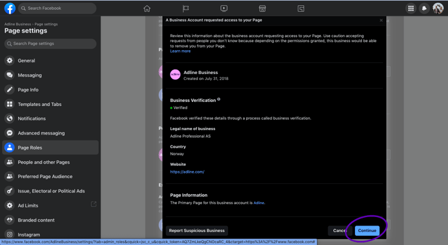Click the Search Page settings field
The image size is (448, 245).
pyautogui.click(x=50, y=44)
